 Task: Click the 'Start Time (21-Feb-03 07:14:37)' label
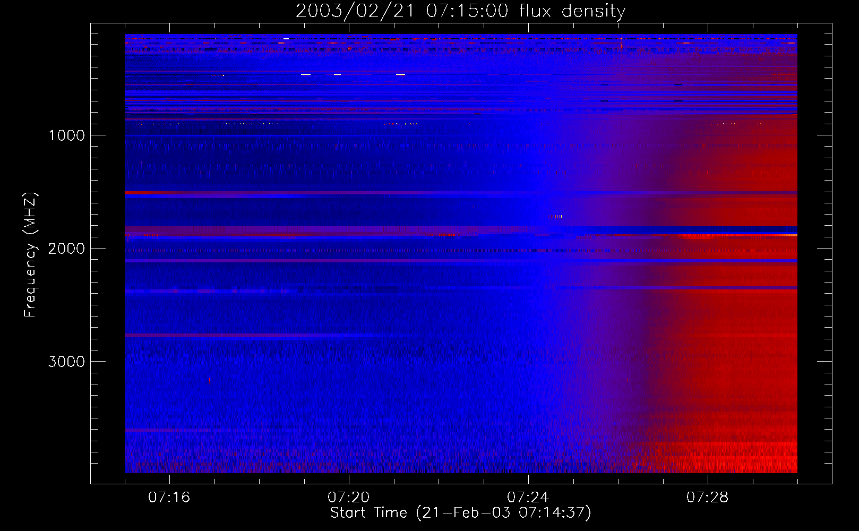point(460,513)
